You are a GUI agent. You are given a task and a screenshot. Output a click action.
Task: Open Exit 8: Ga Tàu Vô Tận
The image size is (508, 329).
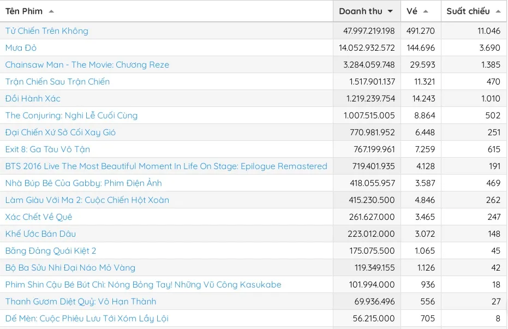click(47, 149)
